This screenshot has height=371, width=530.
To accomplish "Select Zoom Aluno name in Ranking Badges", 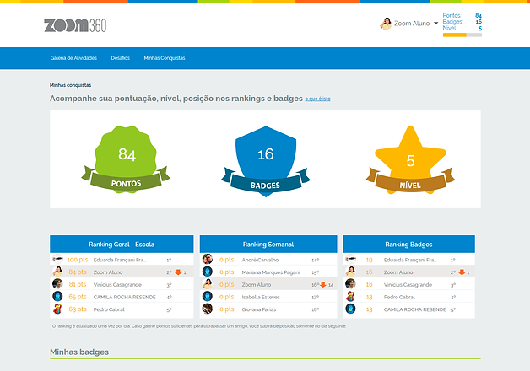I will (398, 272).
